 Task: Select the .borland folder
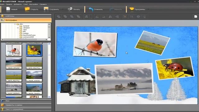(x=26, y=26)
